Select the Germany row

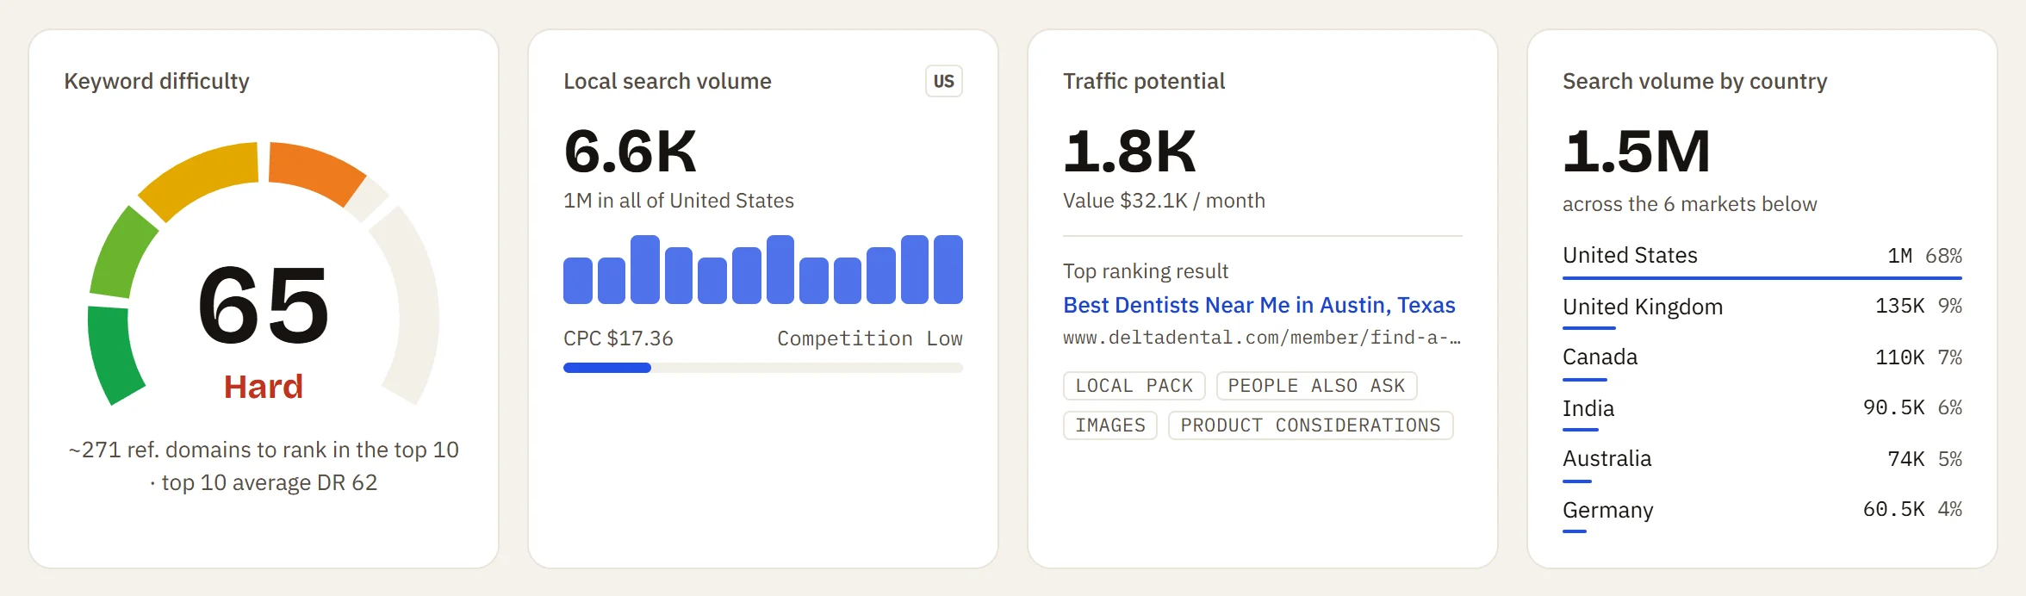(1762, 514)
